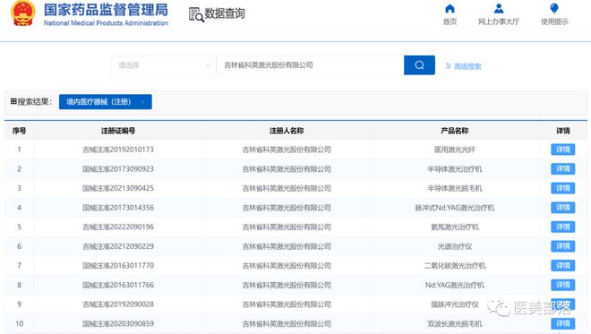The height and width of the screenshot is (334, 591).
Task: Open 详情 for 半导体激光脱毛机
Action: point(562,188)
